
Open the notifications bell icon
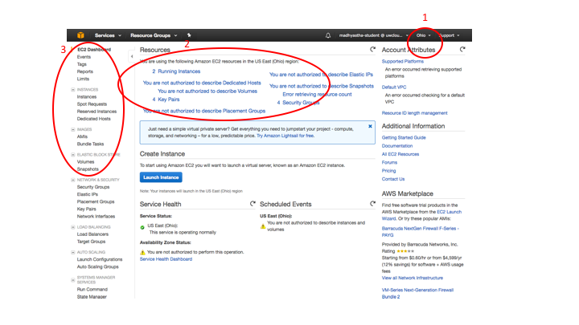coord(328,35)
